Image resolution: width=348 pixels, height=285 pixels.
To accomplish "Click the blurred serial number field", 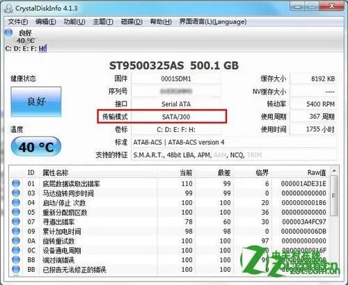I will (x=176, y=91).
